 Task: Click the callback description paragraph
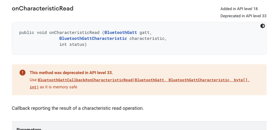[x=78, y=108]
